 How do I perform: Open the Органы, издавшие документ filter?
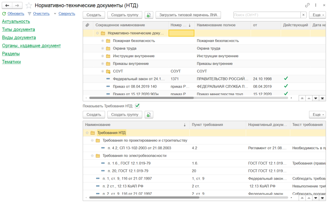(x=31, y=46)
